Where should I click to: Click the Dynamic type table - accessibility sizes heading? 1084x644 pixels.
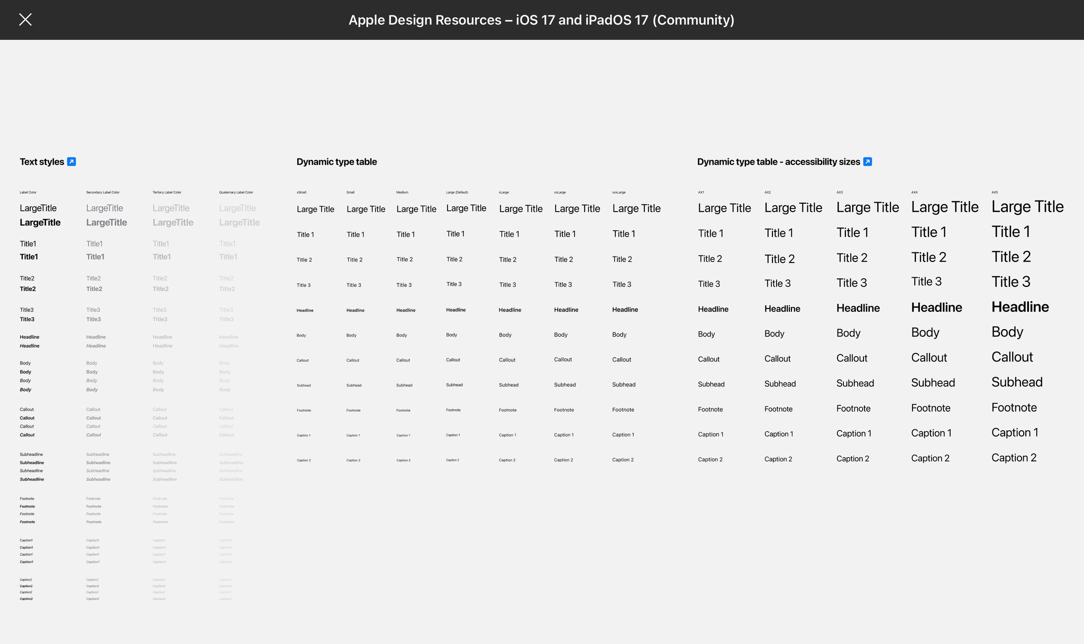(779, 162)
